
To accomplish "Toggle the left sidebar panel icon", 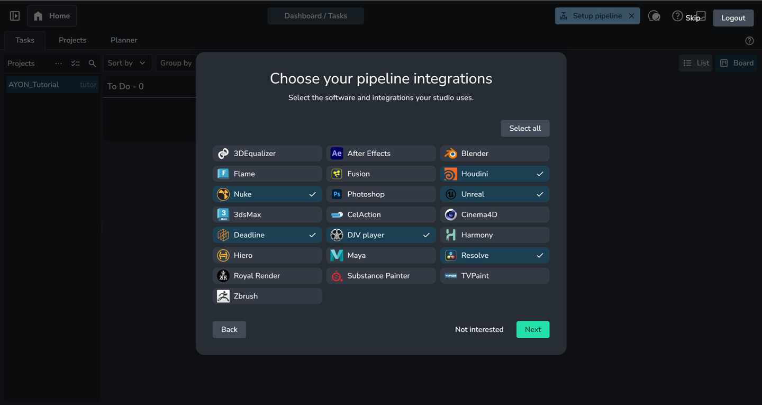I will (15, 16).
